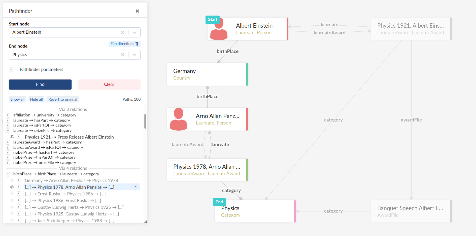
Task: Clear the Albert Einstein start node selection
Action: coord(123,32)
